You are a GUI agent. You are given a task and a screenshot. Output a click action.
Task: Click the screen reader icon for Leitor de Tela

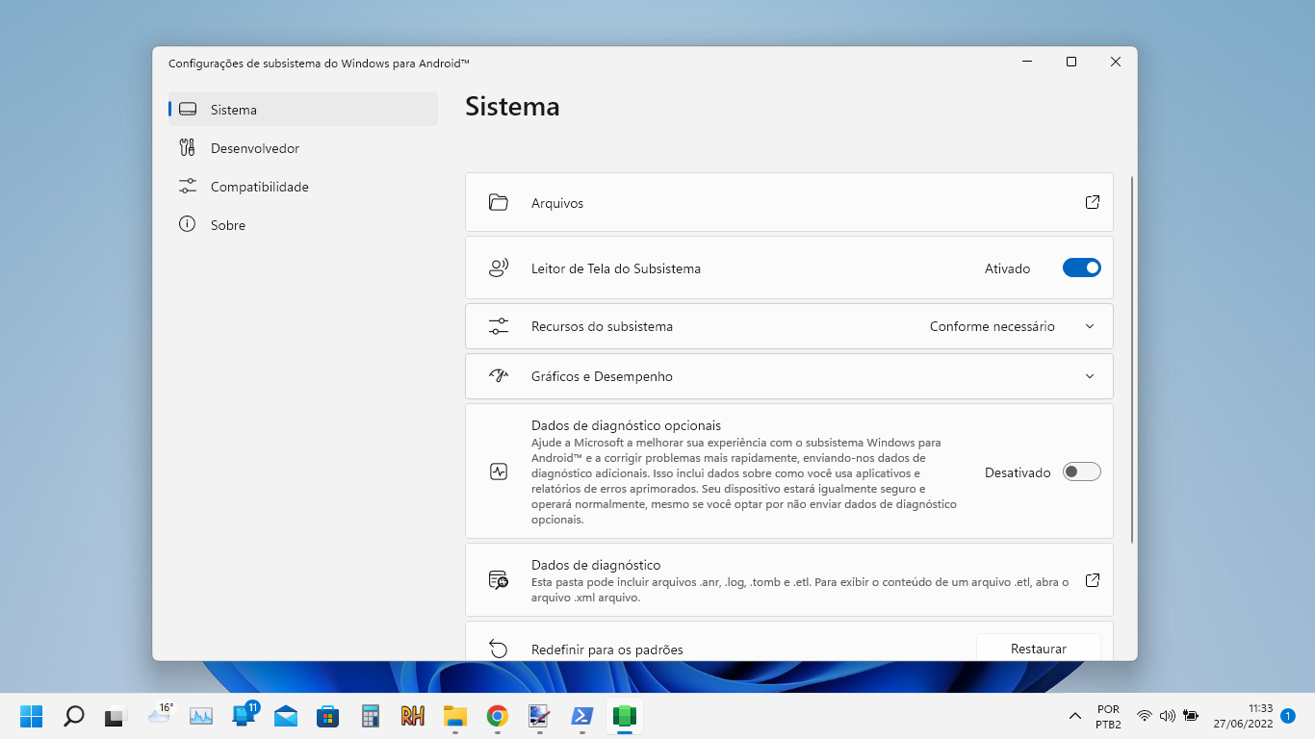point(498,268)
